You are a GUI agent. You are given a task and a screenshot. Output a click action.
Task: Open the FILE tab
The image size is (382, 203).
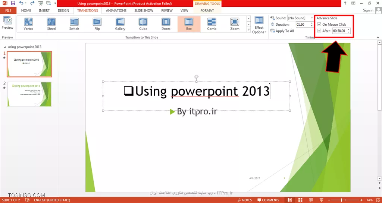8,10
